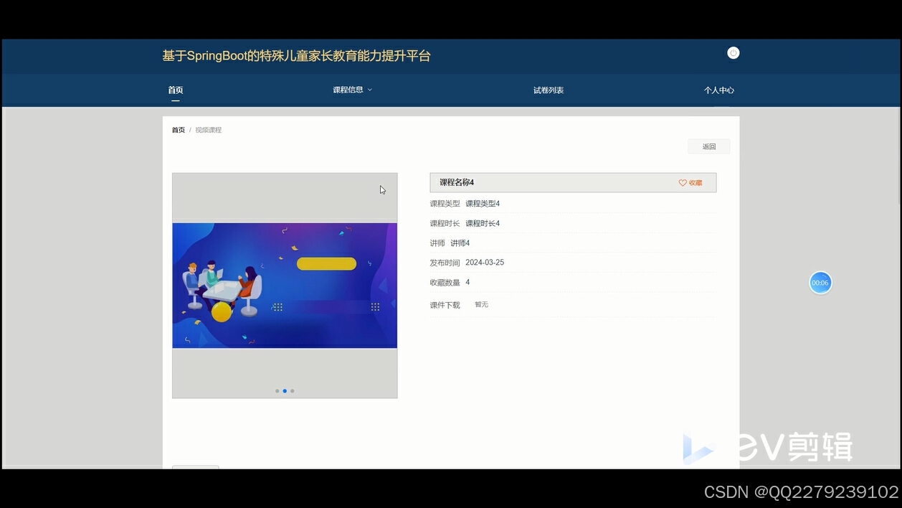Select the third carousel indicator dot
The width and height of the screenshot is (902, 508).
(x=292, y=390)
